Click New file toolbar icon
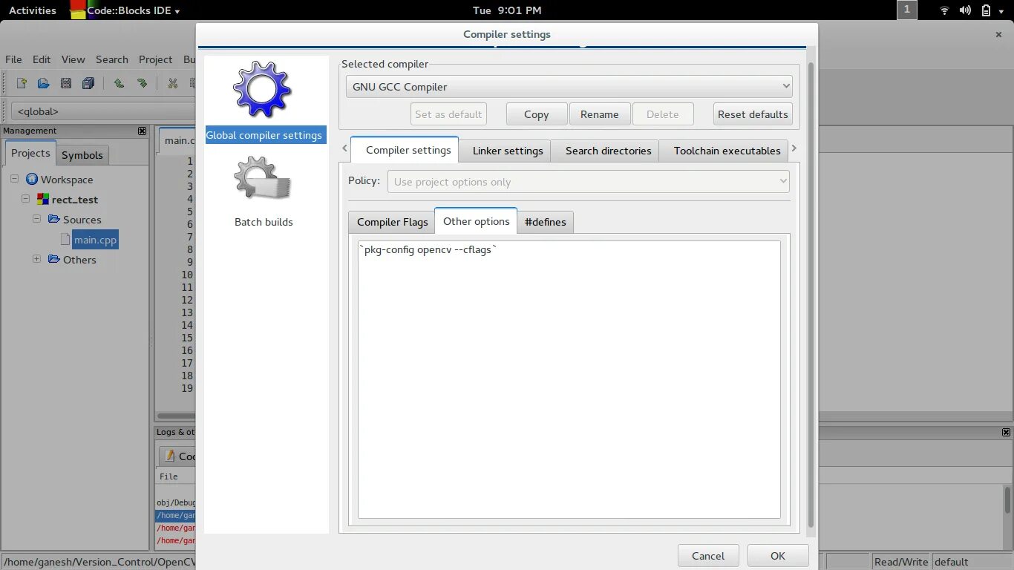The image size is (1014, 570). click(x=22, y=83)
